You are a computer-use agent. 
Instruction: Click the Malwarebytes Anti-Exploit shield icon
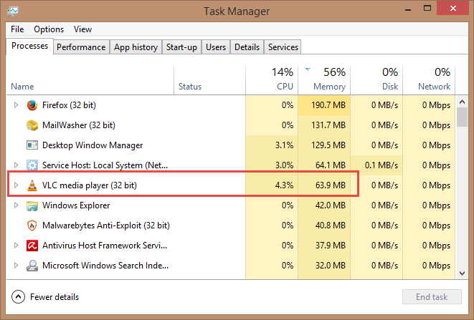32,226
